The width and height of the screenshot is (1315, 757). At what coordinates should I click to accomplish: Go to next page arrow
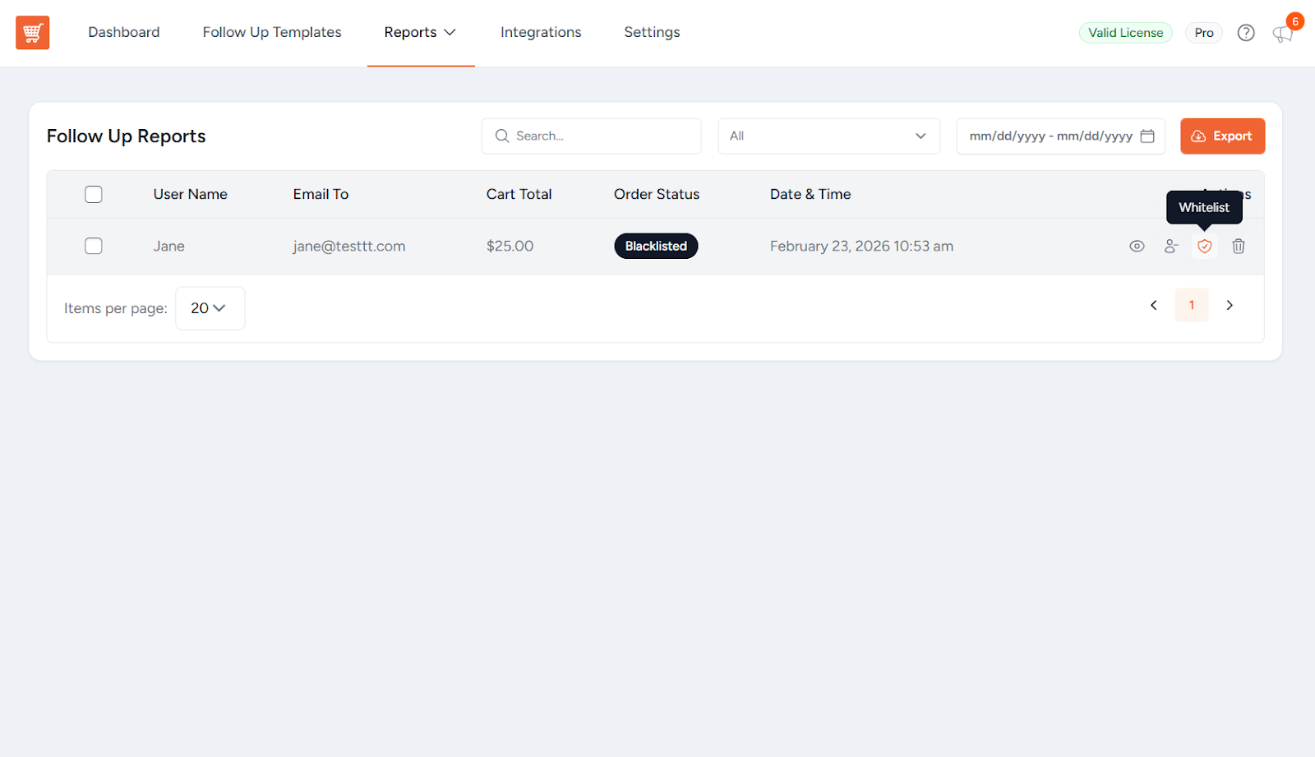click(1230, 306)
